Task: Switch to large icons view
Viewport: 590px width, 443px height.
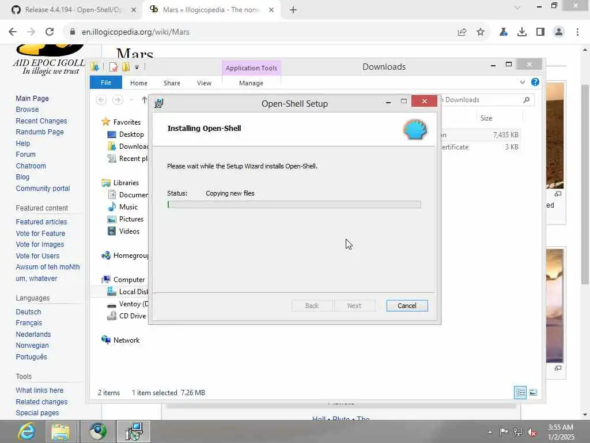Action: tap(533, 392)
